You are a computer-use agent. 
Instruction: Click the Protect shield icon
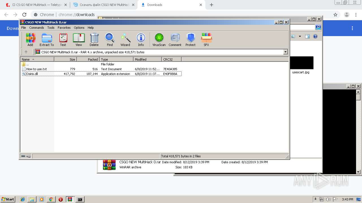[x=191, y=39]
